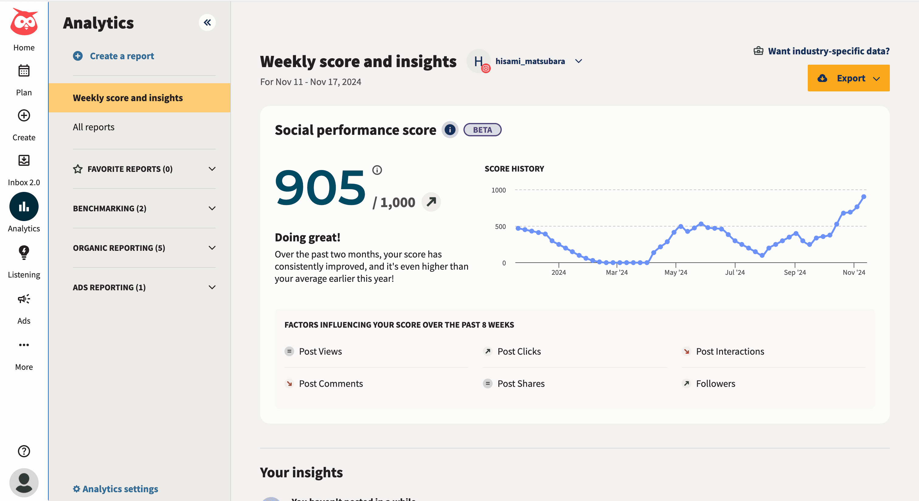Open the Export dropdown button
This screenshot has width=919, height=501.
pos(848,78)
